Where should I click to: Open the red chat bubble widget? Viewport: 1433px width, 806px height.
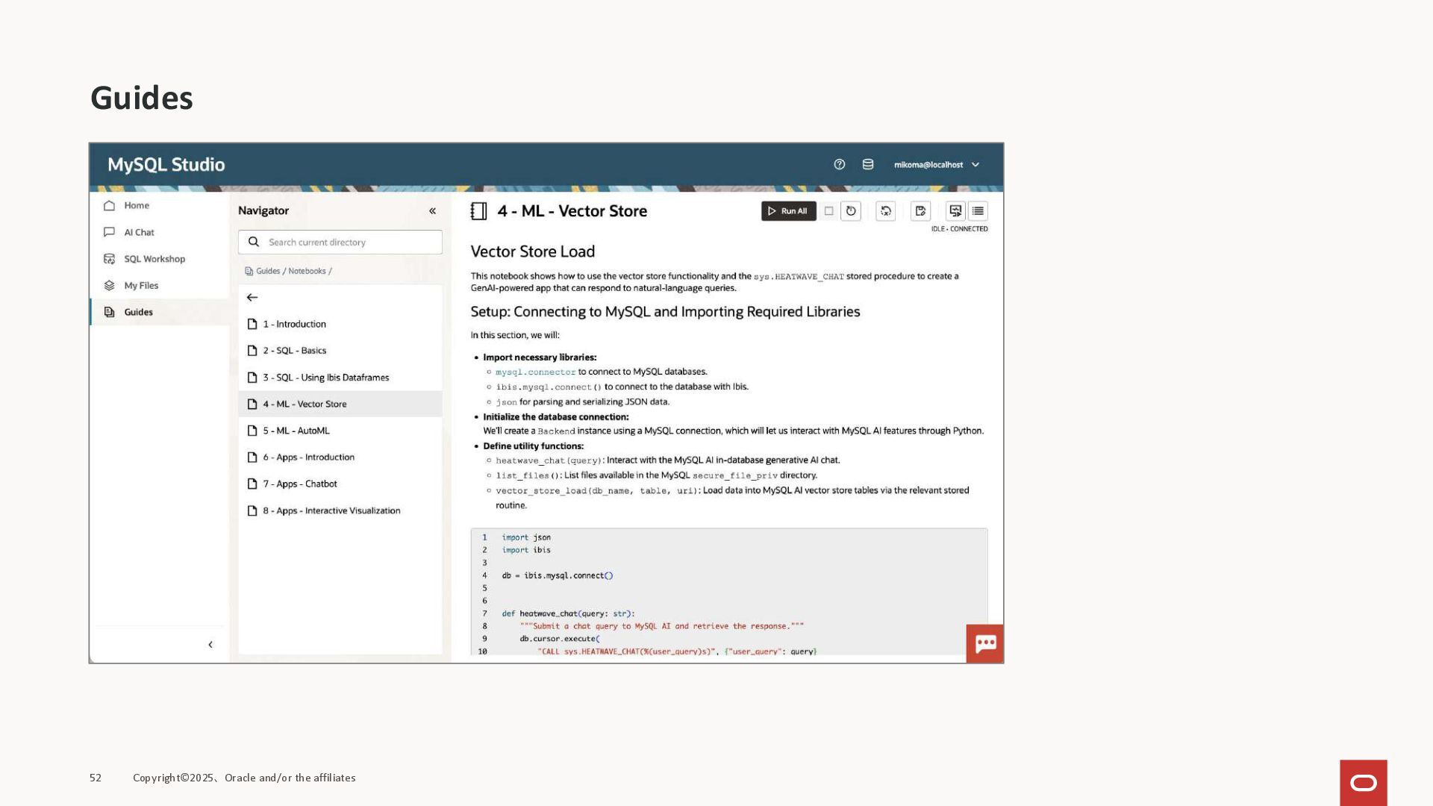coord(984,643)
